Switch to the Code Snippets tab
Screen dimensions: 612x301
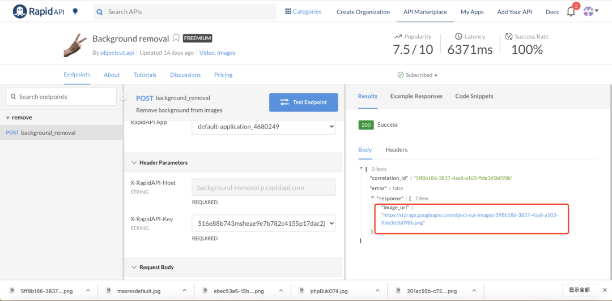[x=474, y=96]
